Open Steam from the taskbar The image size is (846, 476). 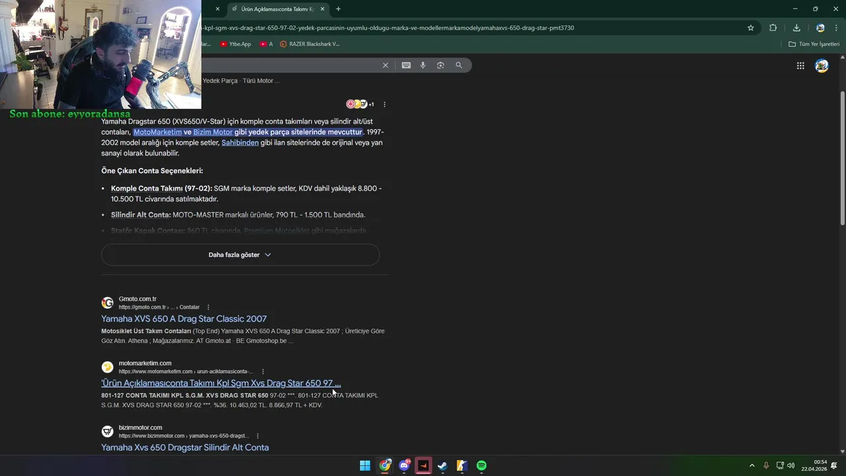tap(442, 465)
